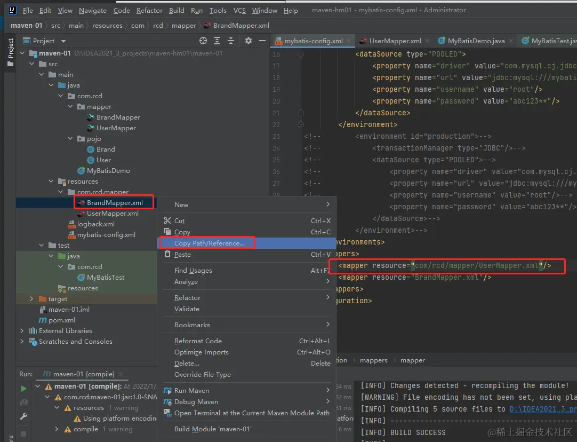The height and width of the screenshot is (442, 577).
Task: Open the VCS menu
Action: (x=239, y=10)
